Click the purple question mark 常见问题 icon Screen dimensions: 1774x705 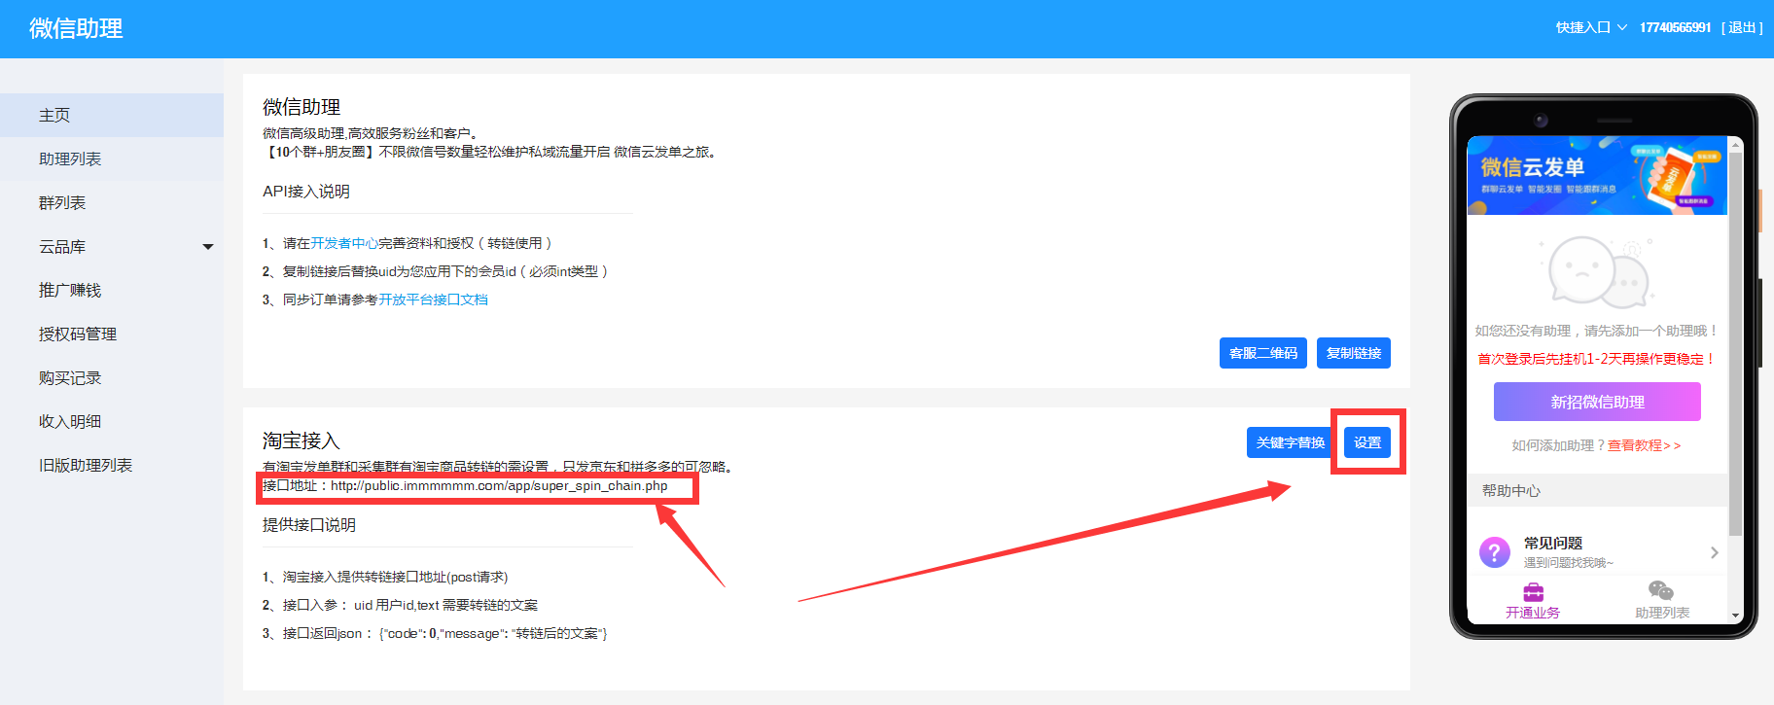(1494, 552)
